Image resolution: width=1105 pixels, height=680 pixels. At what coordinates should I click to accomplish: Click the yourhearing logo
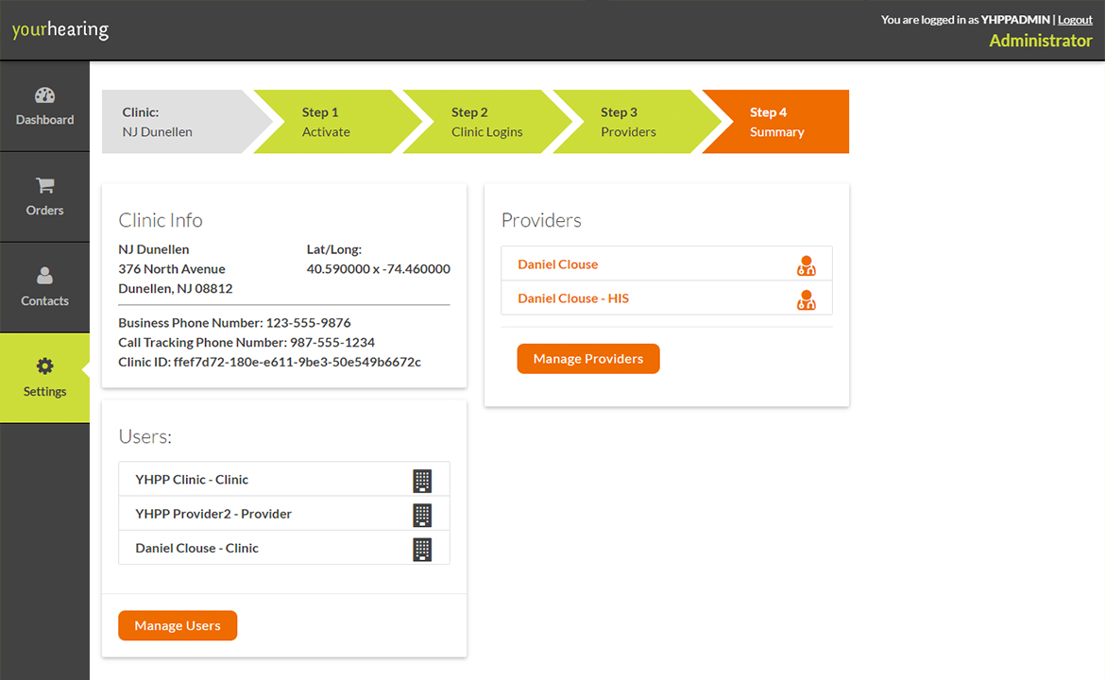click(x=60, y=29)
